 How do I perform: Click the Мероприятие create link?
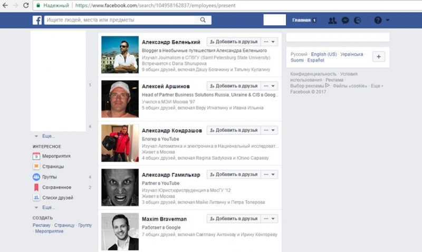pos(49,231)
